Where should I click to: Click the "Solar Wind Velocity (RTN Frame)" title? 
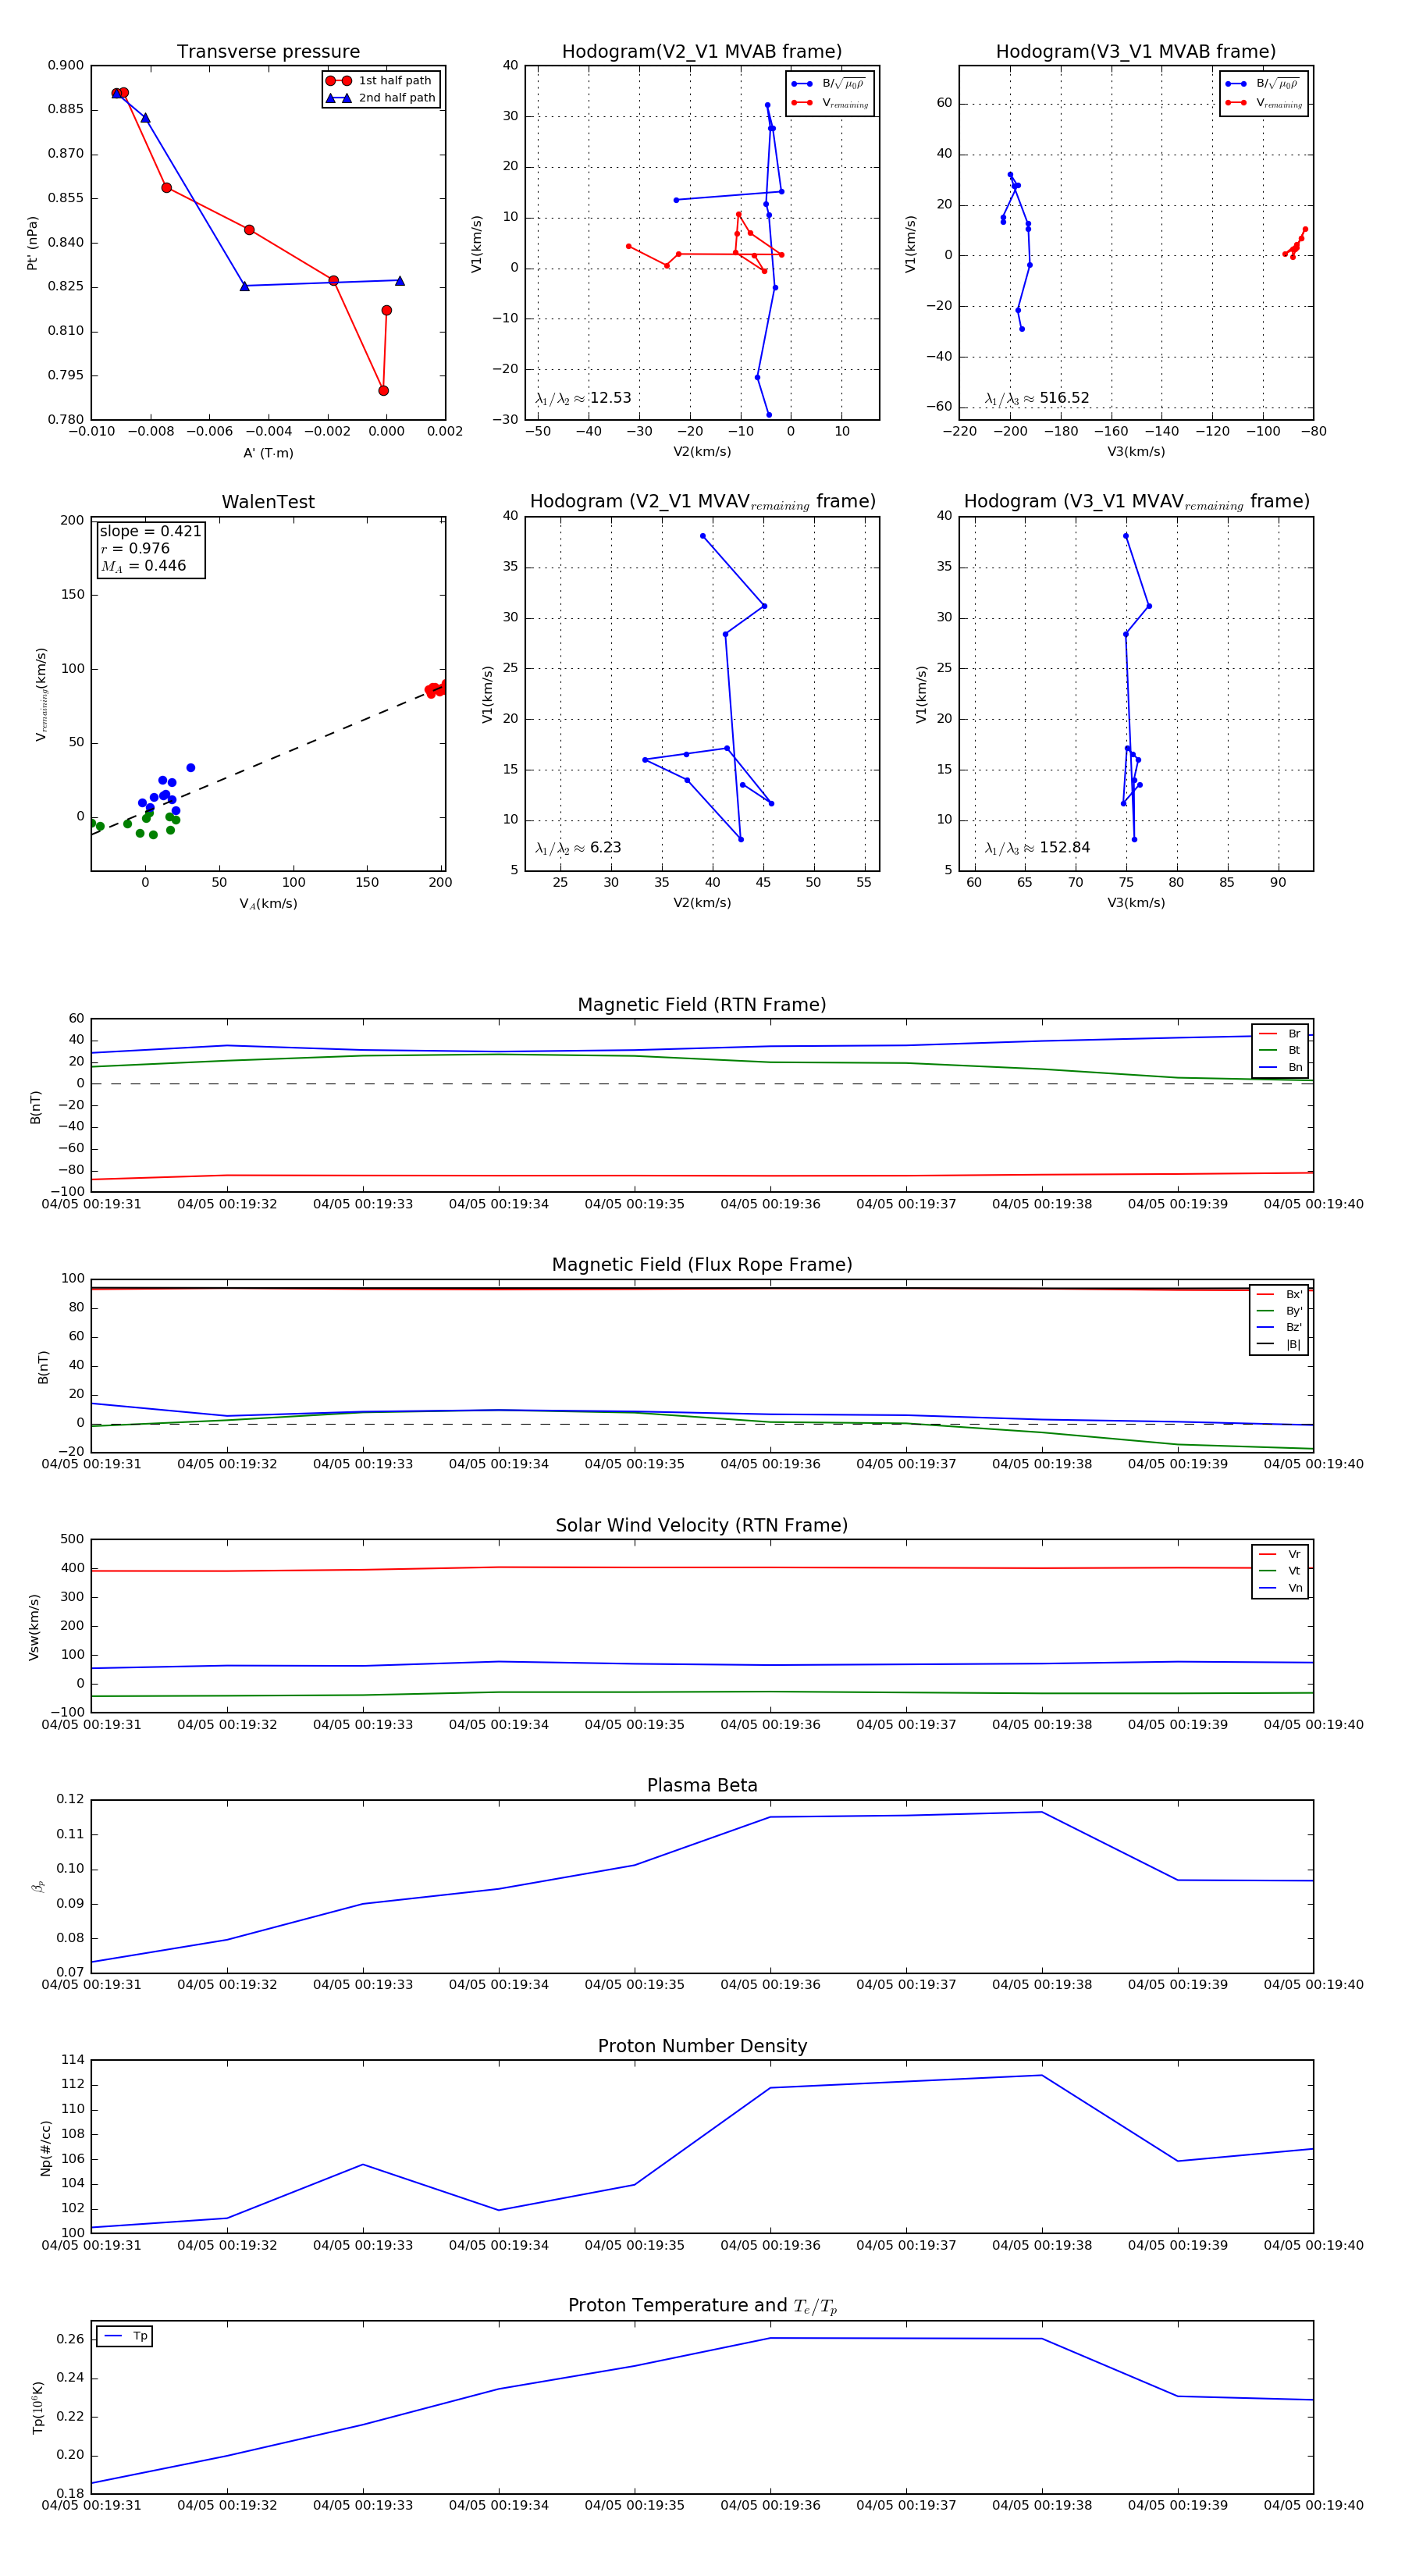[x=702, y=1526]
